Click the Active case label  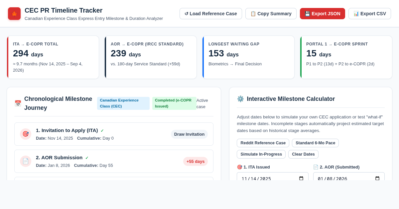(202, 103)
